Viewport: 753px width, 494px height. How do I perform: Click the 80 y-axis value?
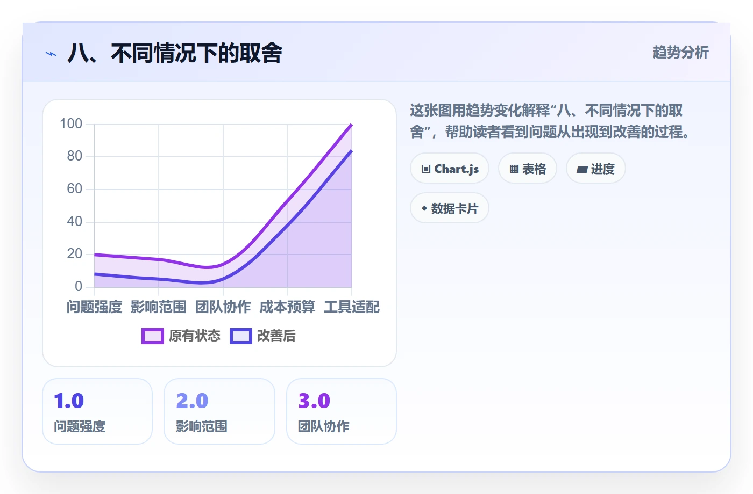pos(75,156)
